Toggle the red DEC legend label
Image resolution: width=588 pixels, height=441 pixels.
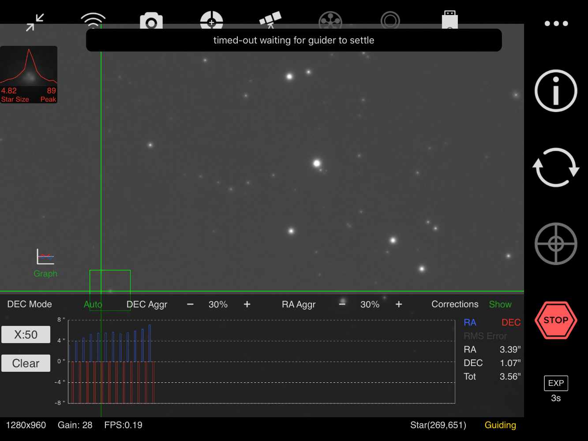pyautogui.click(x=511, y=322)
